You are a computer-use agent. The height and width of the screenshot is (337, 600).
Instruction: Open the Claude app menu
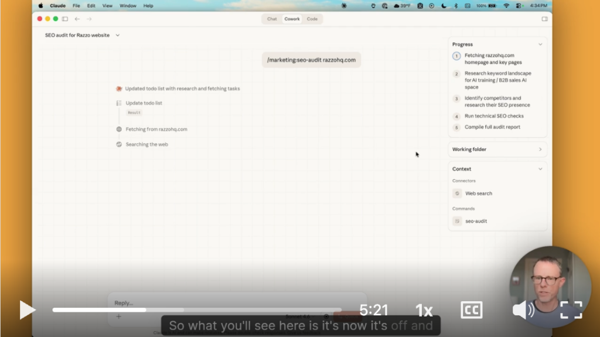[x=58, y=6]
